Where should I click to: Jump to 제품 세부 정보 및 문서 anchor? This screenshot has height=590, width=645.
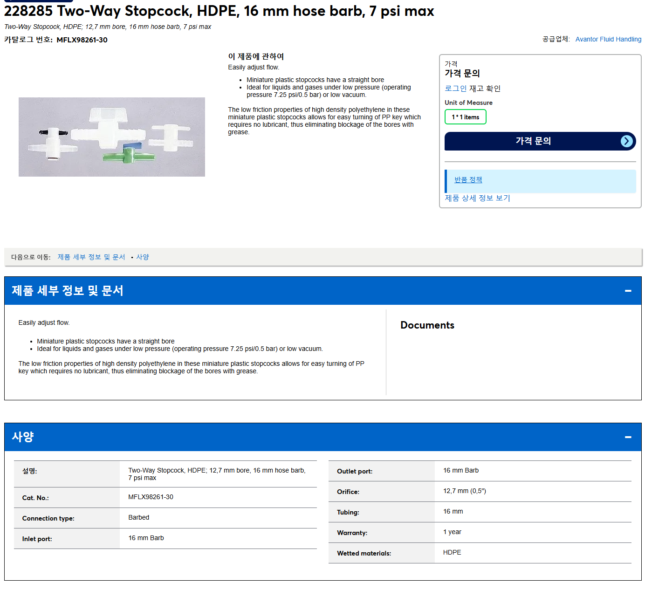point(91,257)
